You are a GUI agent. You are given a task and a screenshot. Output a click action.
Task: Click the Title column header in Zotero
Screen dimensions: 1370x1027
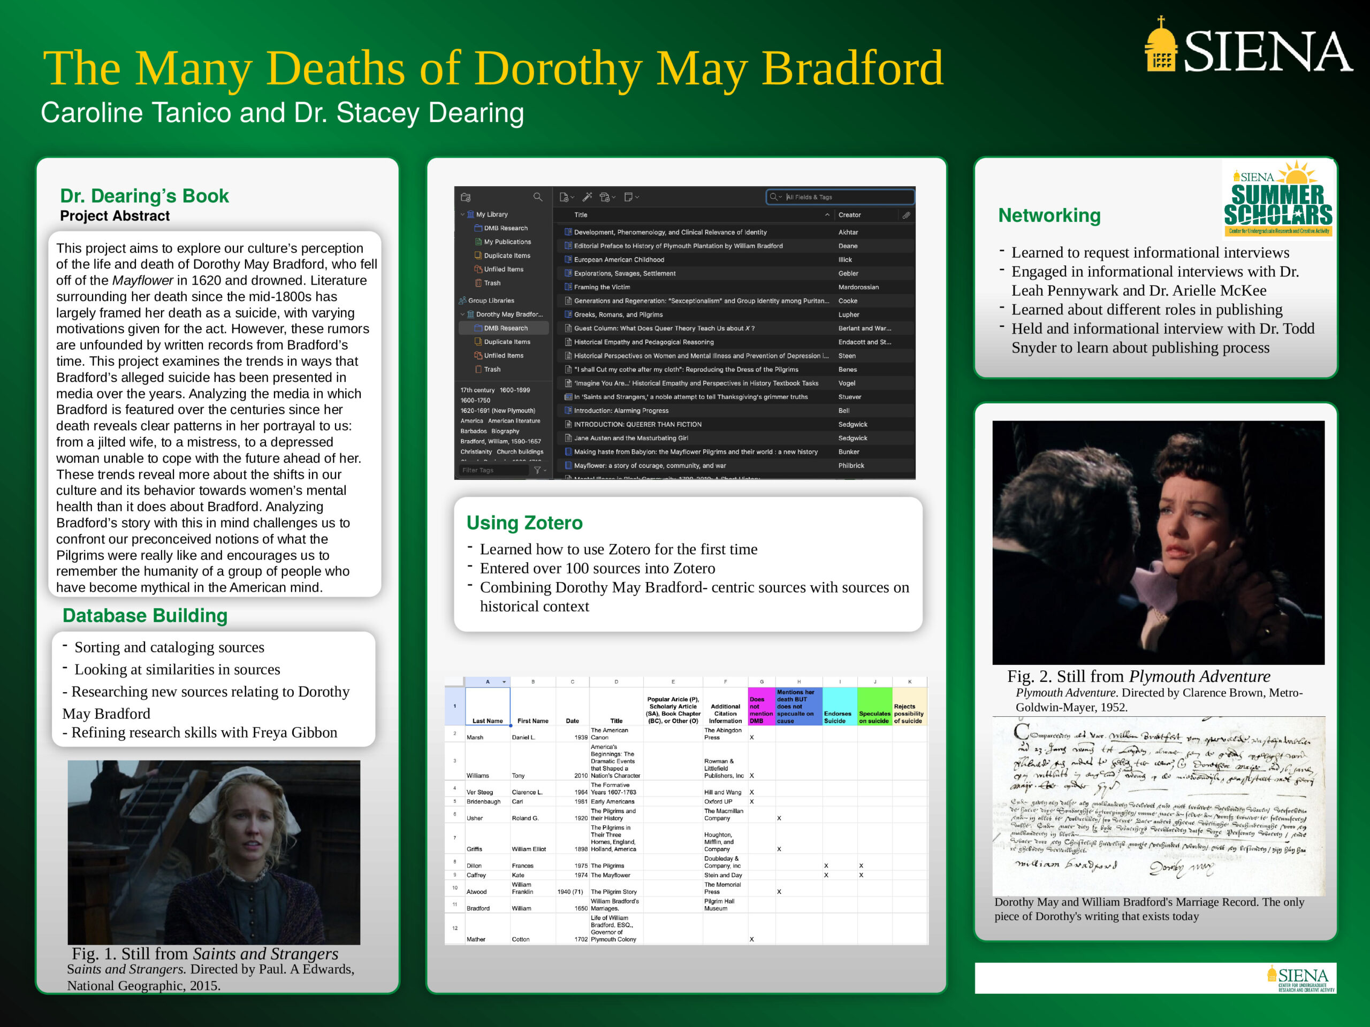point(580,215)
